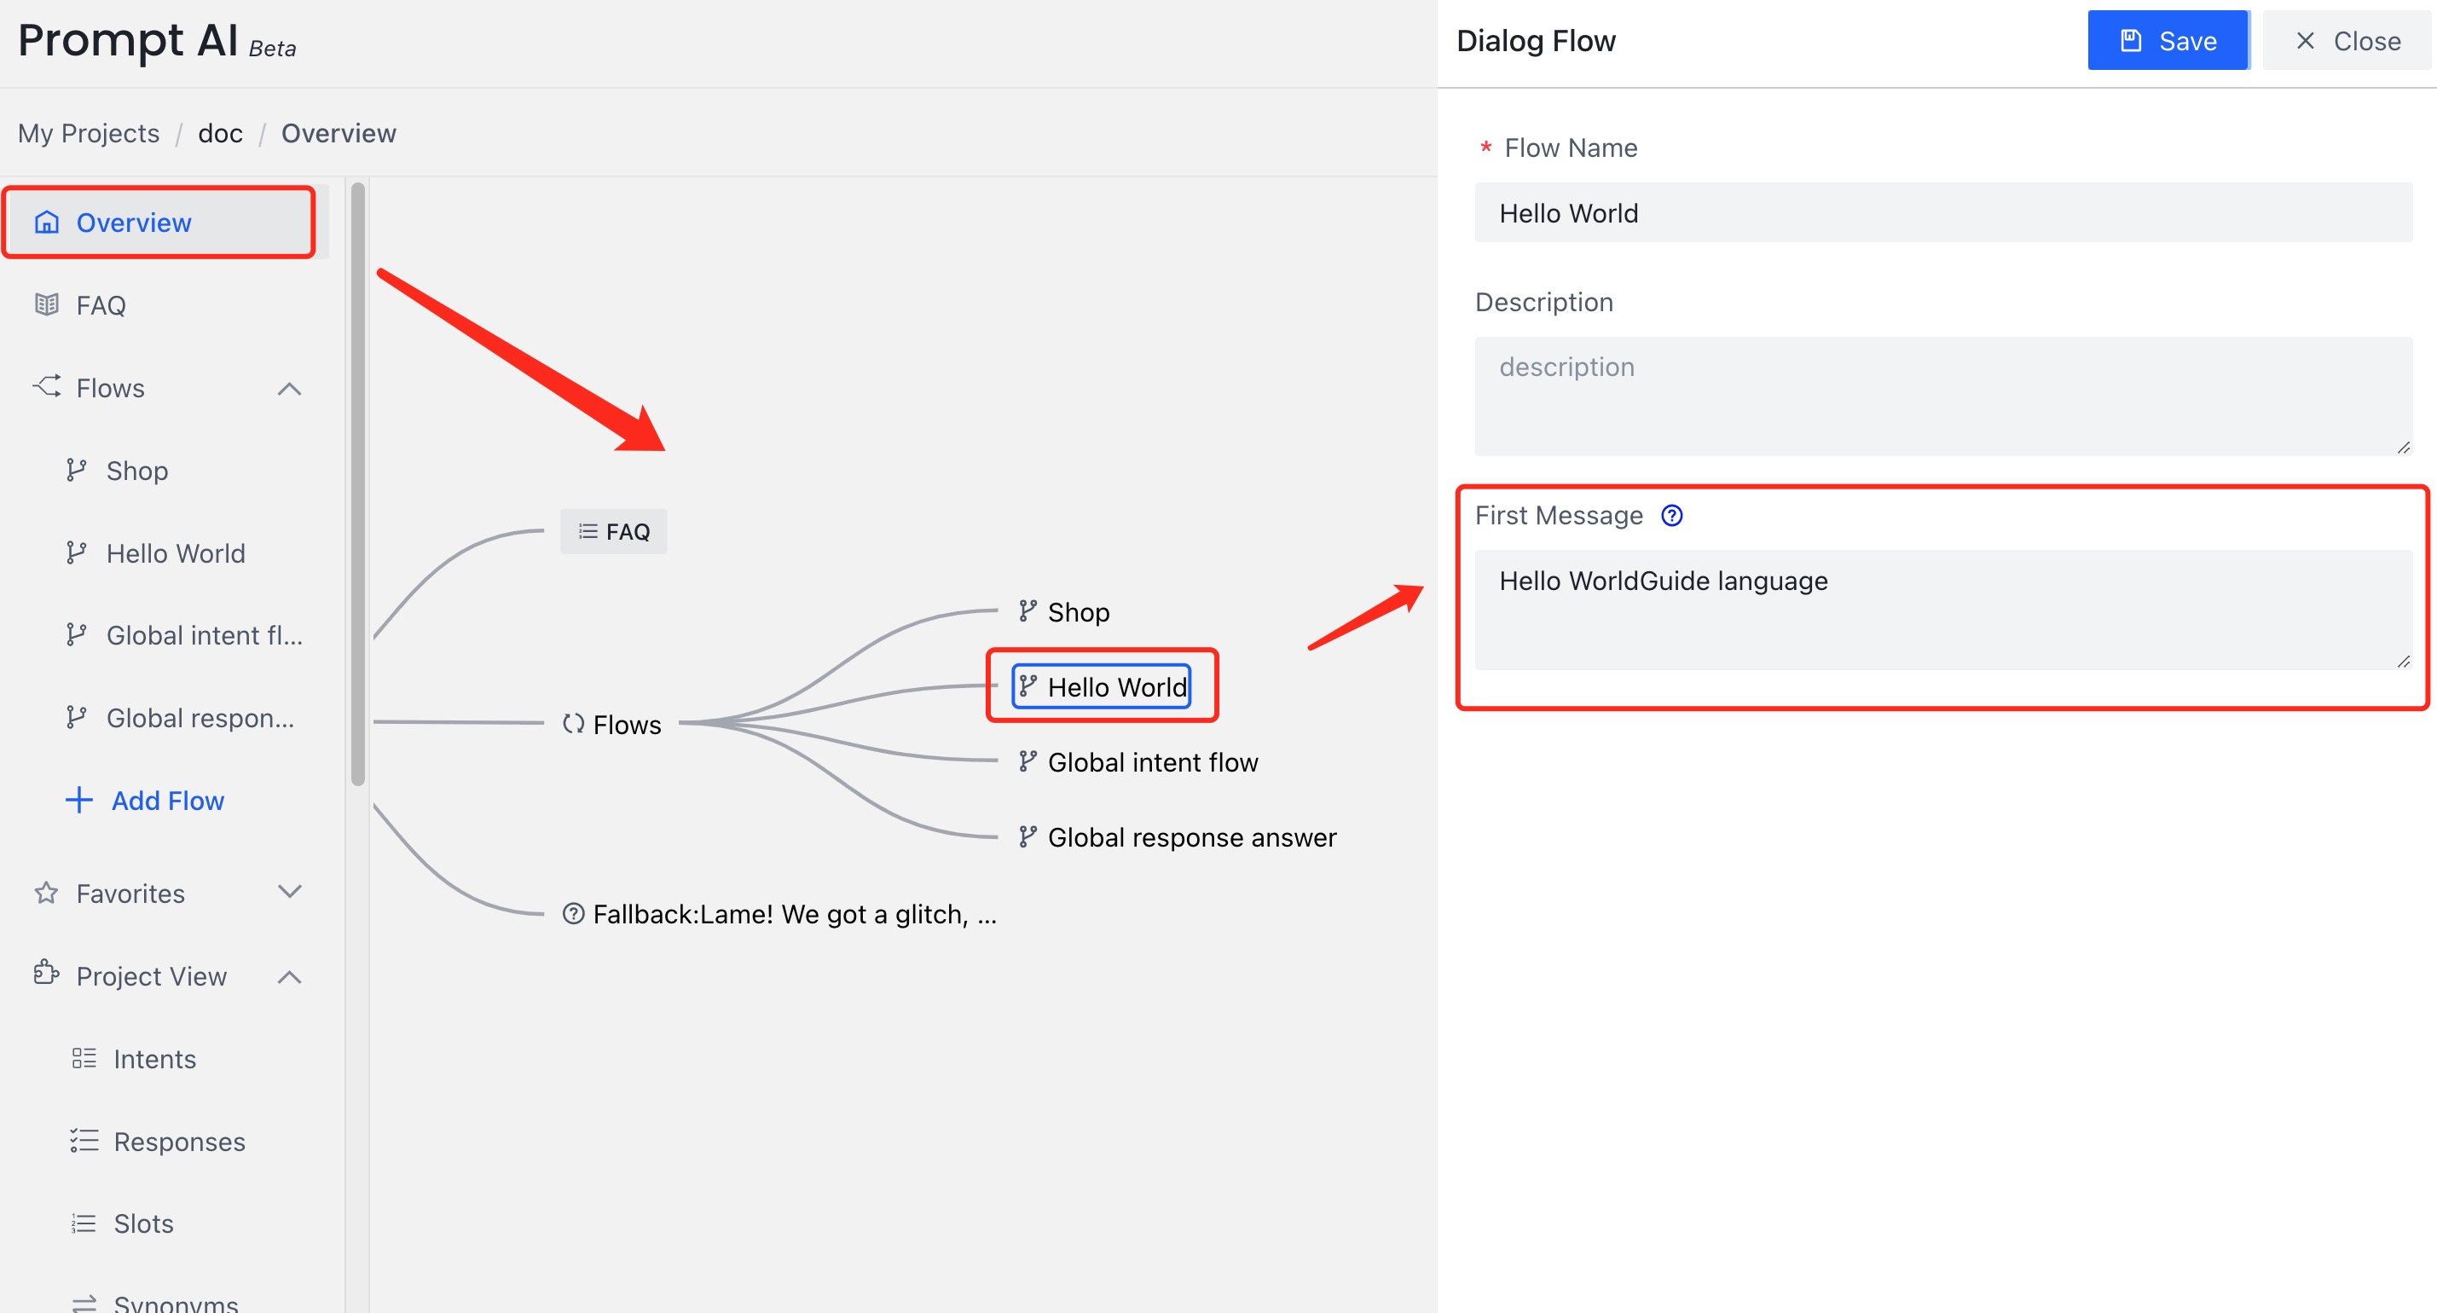The image size is (2437, 1313).
Task: Select the FAQ menu item in sidebar
Action: [101, 304]
